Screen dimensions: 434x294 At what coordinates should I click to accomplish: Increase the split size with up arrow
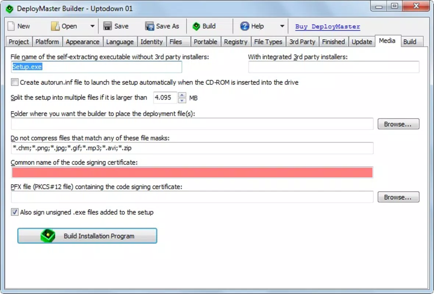(x=182, y=95)
